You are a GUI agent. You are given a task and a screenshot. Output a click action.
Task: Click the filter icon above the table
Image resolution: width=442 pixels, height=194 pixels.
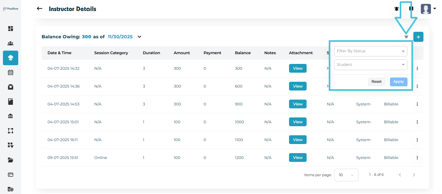[406, 37]
